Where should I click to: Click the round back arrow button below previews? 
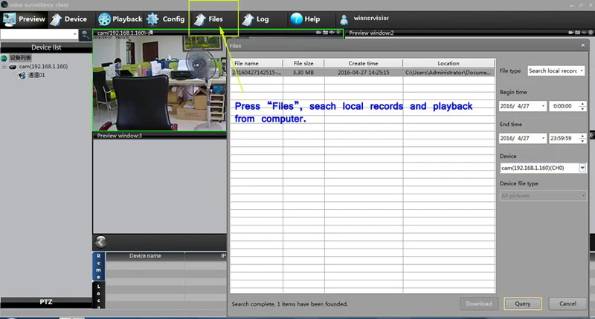pyautogui.click(x=101, y=241)
